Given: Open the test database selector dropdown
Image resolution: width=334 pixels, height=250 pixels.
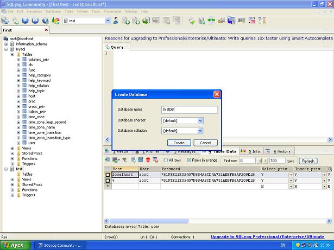Looking at the screenshot, I should tap(108, 21).
